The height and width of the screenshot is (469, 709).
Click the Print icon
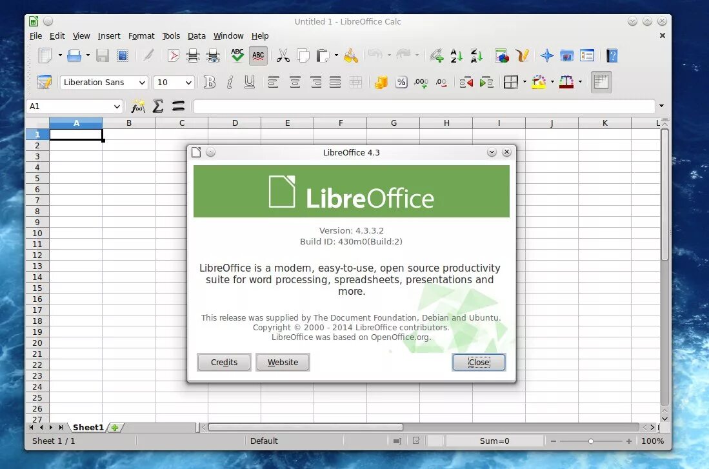pyautogui.click(x=193, y=55)
